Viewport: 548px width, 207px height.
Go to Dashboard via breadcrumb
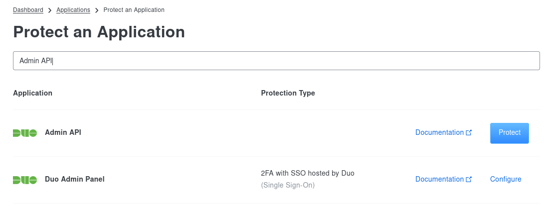pos(28,10)
